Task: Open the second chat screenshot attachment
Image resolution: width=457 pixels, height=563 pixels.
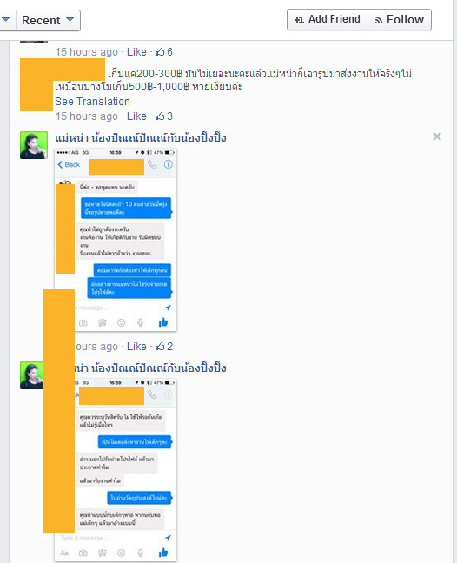Action: tap(125, 470)
